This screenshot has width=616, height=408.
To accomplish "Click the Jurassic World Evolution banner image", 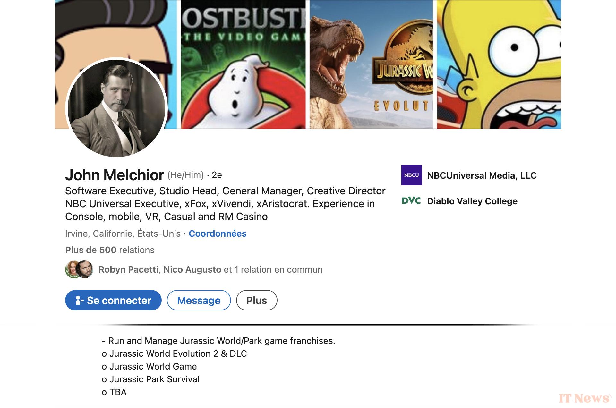I will pyautogui.click(x=371, y=64).
